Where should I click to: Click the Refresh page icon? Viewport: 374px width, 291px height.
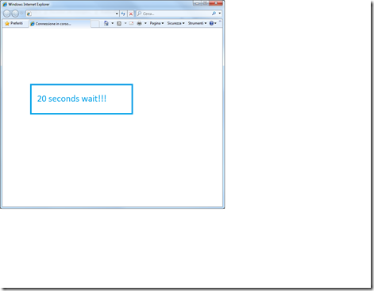123,14
